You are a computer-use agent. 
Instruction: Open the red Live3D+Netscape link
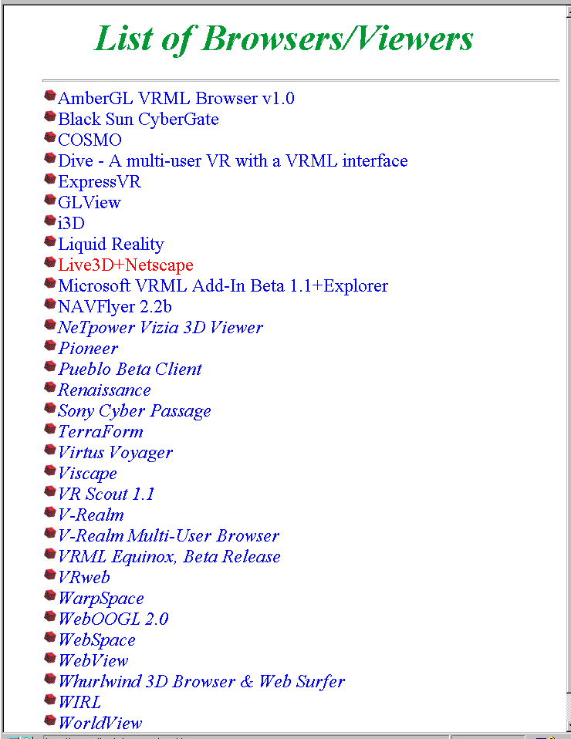[126, 265]
